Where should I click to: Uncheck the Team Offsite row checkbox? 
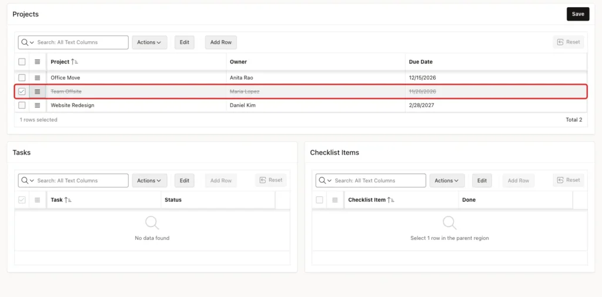[x=22, y=91]
